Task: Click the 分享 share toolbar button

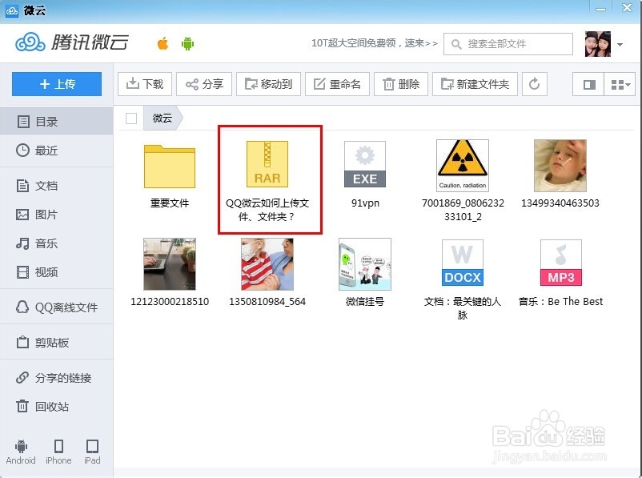Action: (204, 84)
